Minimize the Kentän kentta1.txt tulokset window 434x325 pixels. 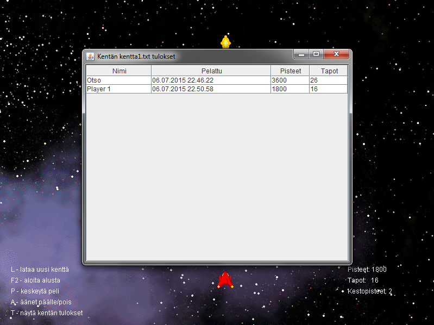(301, 54)
